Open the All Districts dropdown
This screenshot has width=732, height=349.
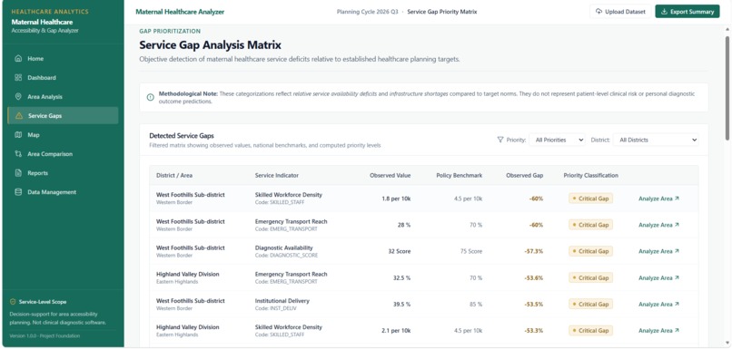pyautogui.click(x=656, y=140)
